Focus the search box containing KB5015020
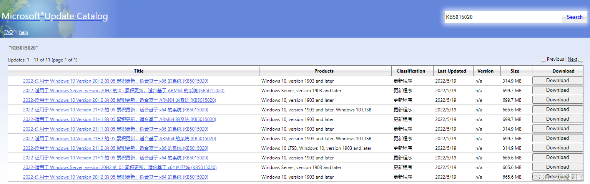590x184 pixels. (503, 17)
